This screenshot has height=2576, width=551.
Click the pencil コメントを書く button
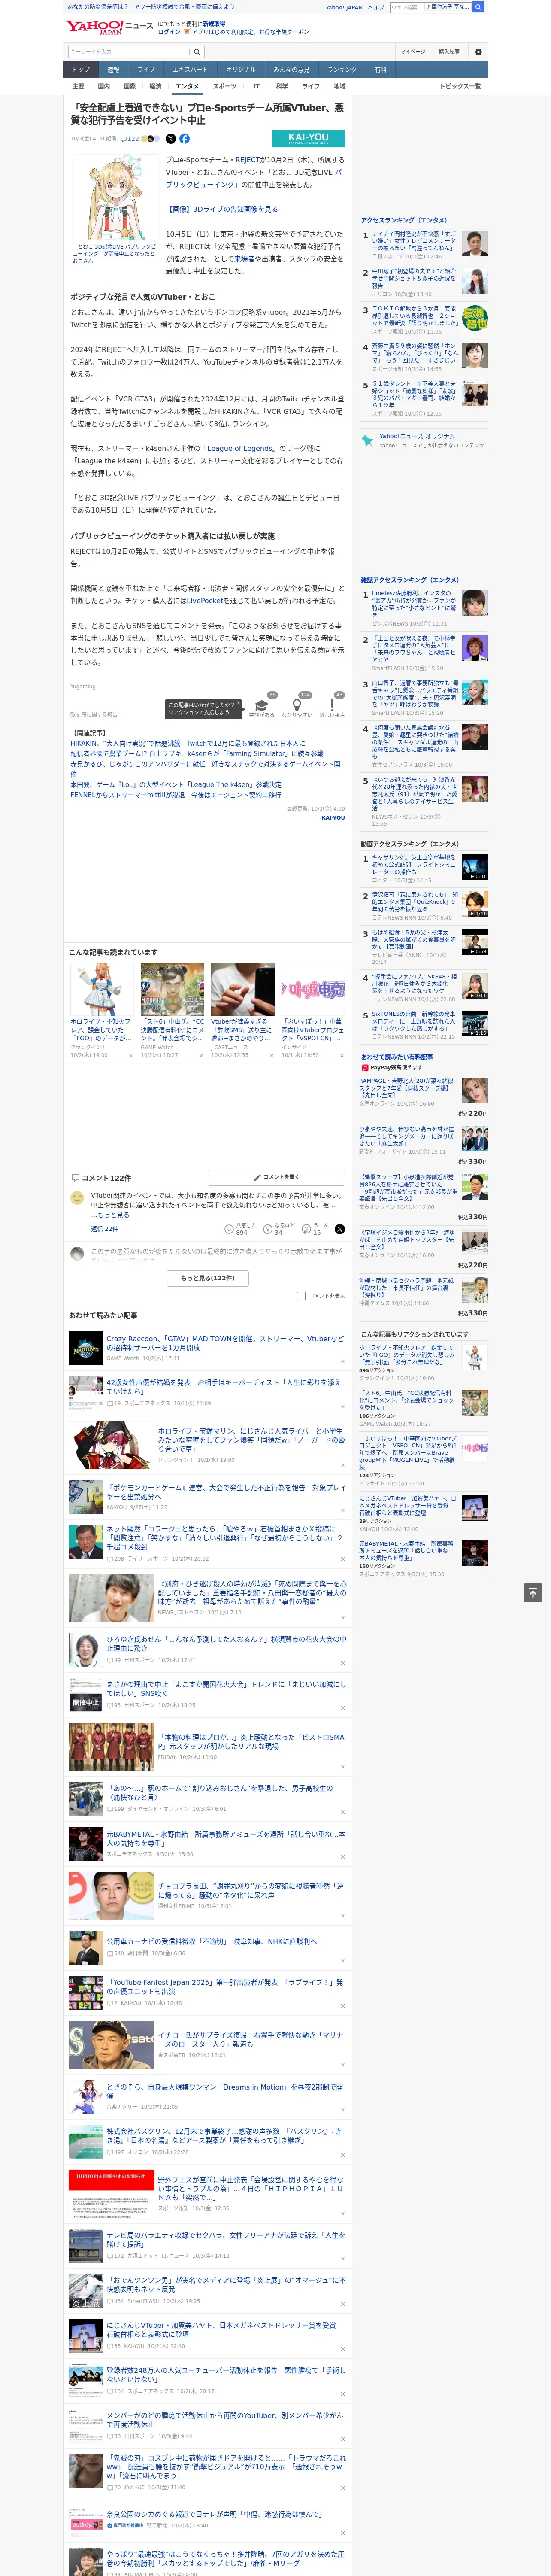pos(276,1178)
